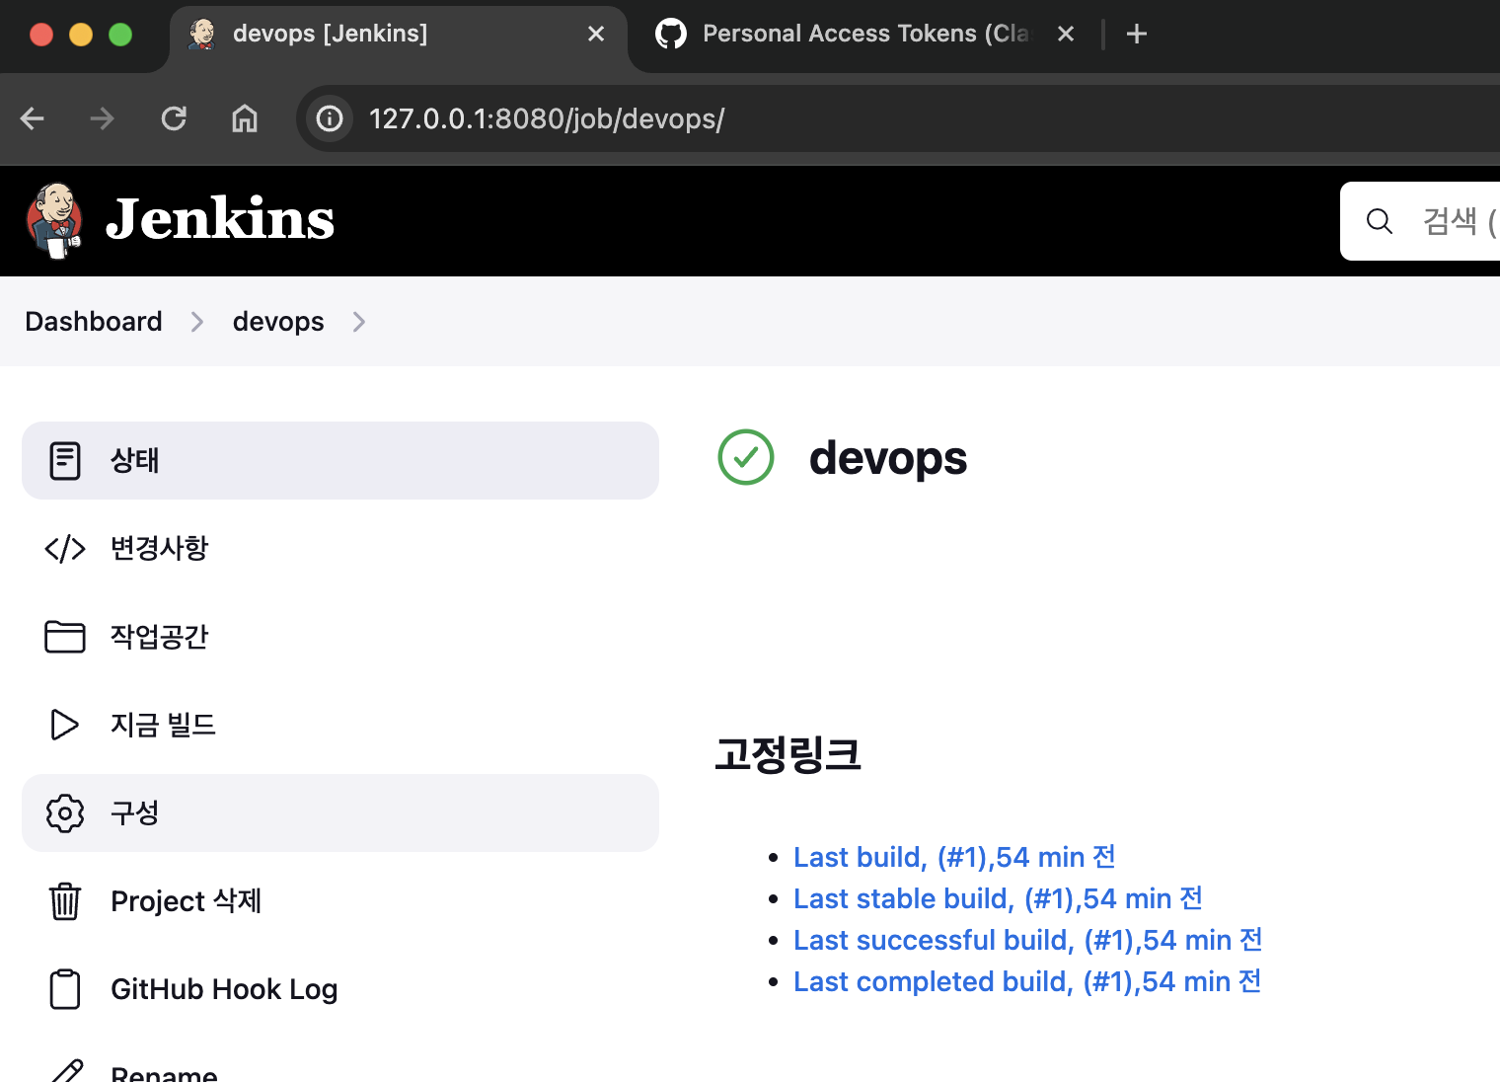Click the 고정링크 heading

[x=787, y=755]
